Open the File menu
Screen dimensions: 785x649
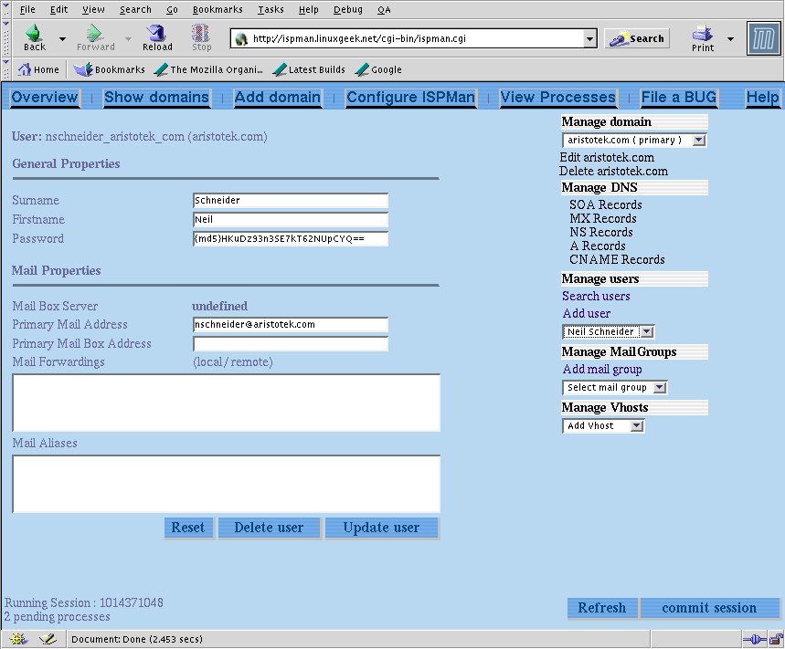point(27,9)
